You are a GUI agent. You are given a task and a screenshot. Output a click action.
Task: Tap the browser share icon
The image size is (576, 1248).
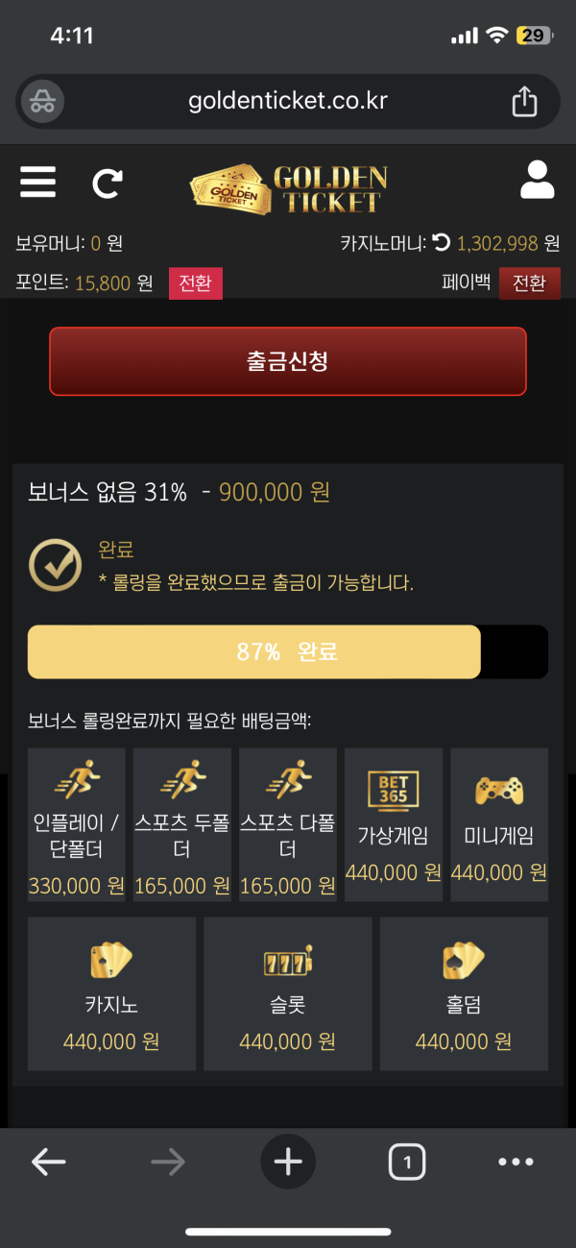click(x=524, y=101)
